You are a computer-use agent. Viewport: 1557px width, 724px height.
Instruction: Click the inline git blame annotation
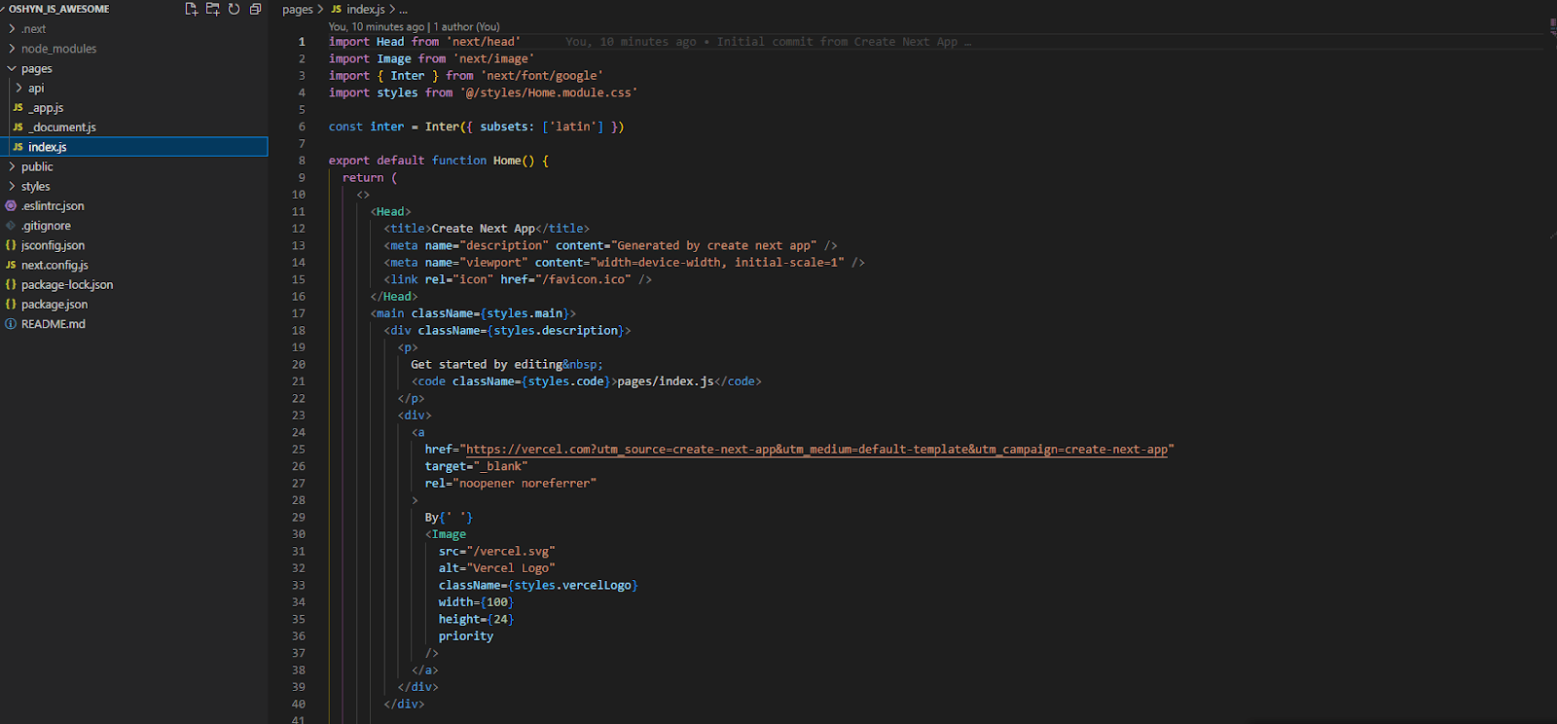pyautogui.click(x=769, y=42)
